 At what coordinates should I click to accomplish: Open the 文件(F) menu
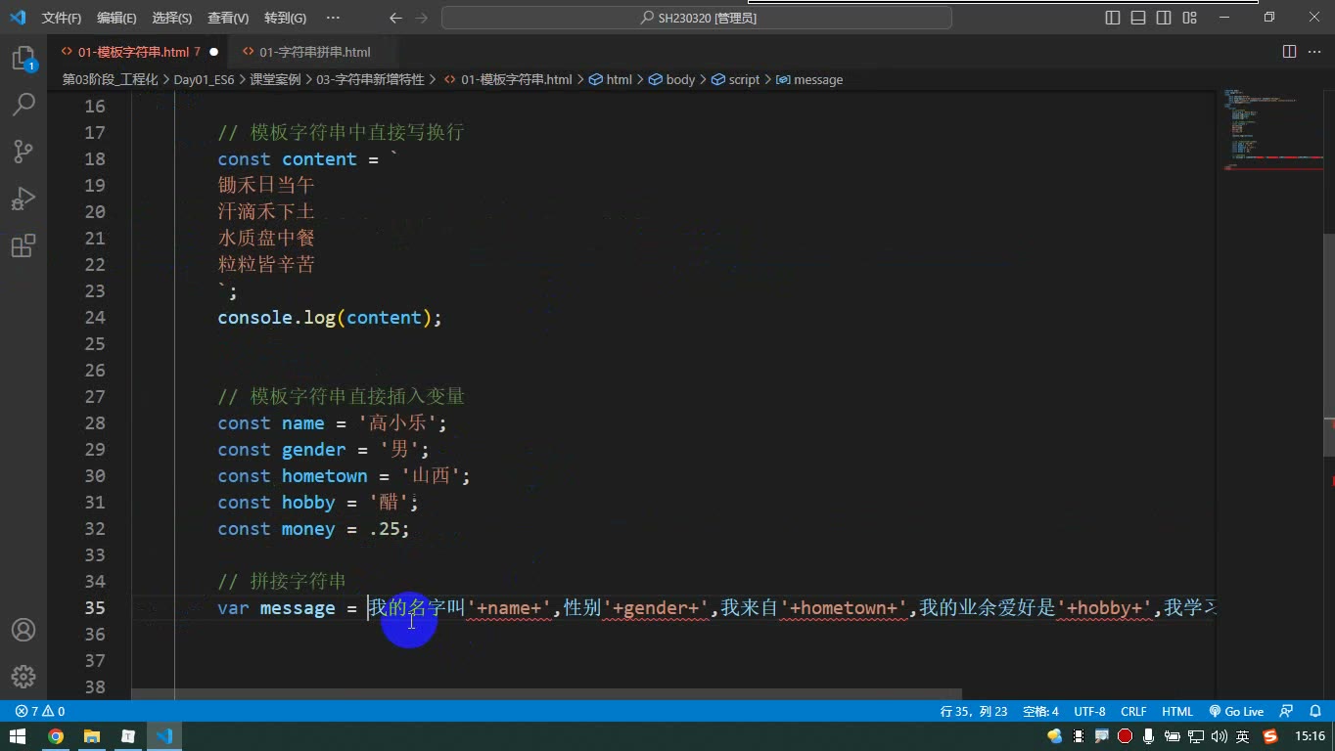62,18
